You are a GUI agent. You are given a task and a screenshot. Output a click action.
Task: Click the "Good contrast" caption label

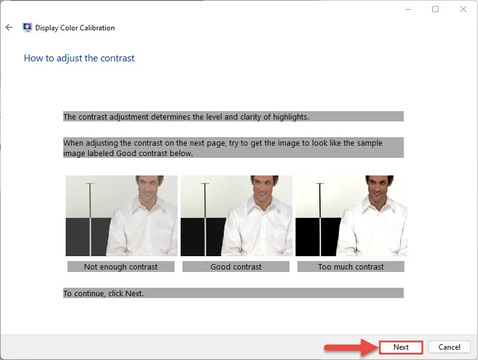tap(236, 267)
